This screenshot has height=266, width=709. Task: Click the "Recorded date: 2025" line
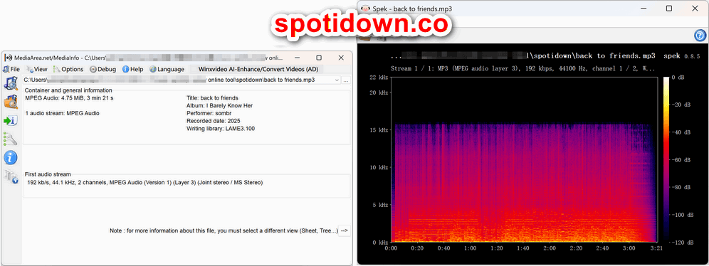pos(214,121)
